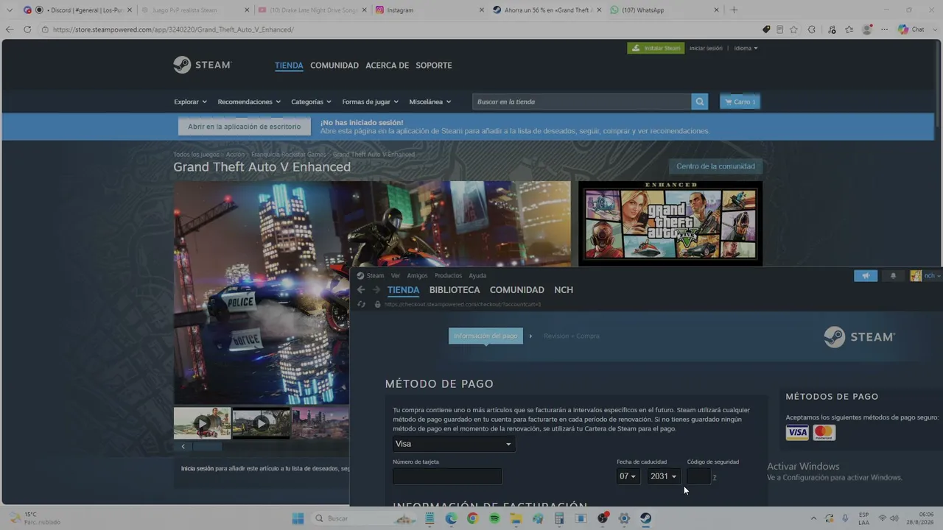Viewport: 943px width, 530px height.
Task: Expand the Miscelánea store menu
Action: (430, 102)
